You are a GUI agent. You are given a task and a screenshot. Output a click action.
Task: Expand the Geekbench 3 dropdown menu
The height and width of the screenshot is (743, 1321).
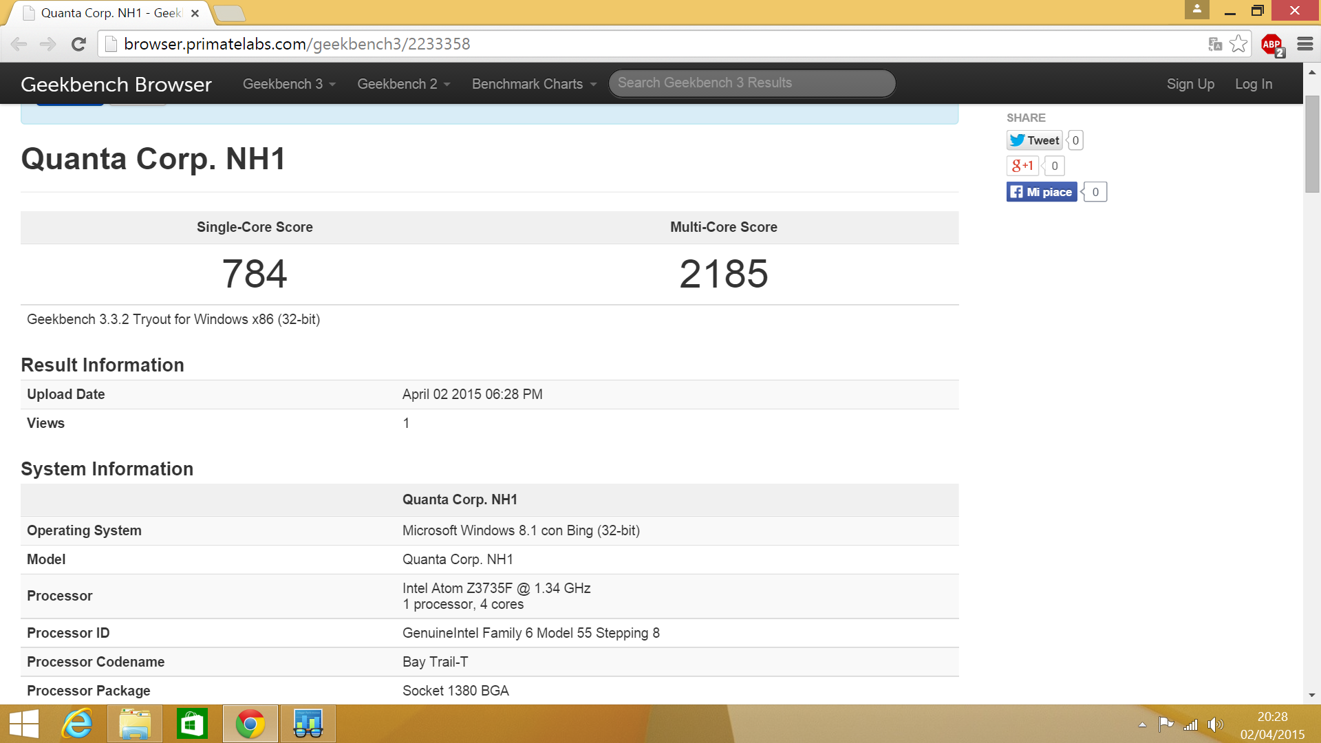(289, 84)
